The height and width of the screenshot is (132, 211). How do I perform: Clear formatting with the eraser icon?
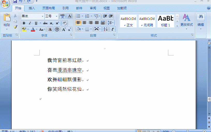pyautogui.click(x=64, y=23)
